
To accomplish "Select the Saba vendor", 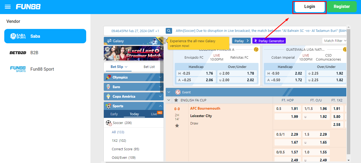I will coord(45,36).
